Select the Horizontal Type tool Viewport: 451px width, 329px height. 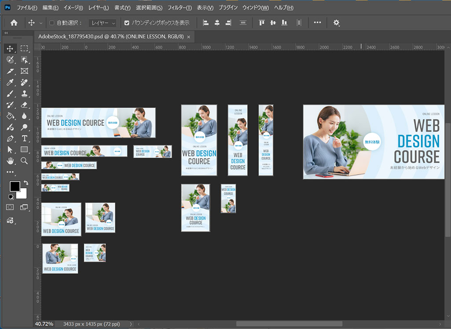tap(24, 138)
